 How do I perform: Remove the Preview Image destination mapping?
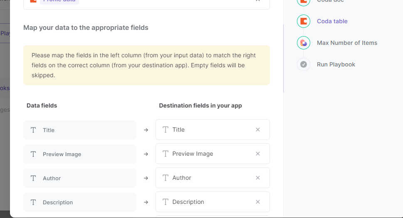258,154
